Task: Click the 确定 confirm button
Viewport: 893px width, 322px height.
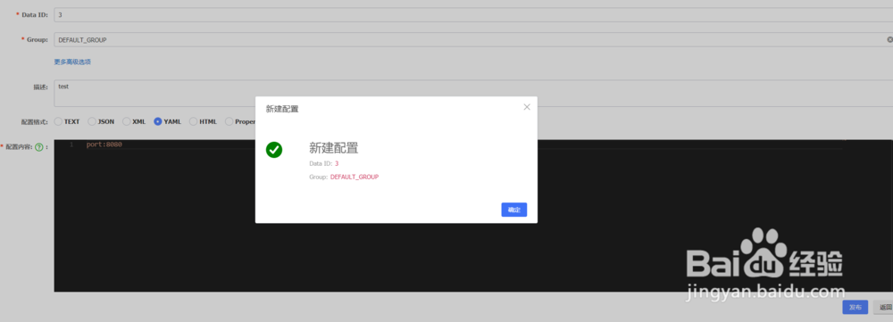Action: 513,210
